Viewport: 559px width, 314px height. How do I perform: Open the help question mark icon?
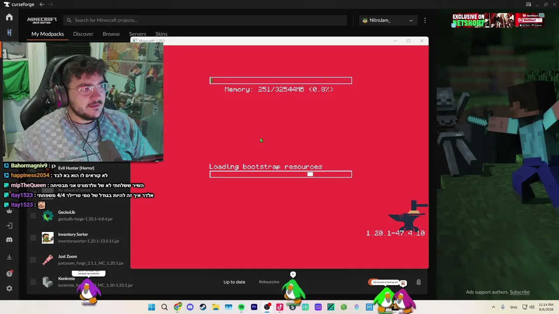pyautogui.click(x=9, y=273)
